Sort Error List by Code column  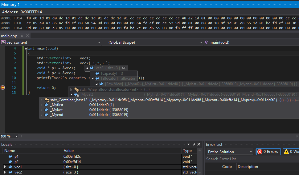pos(227,167)
